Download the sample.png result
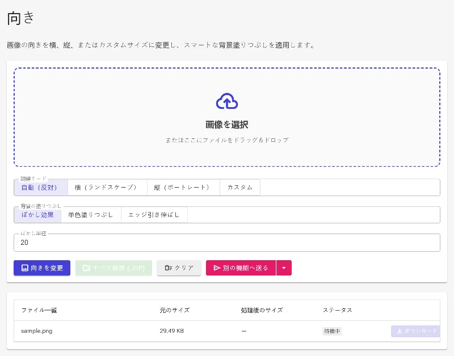Image resolution: width=454 pixels, height=356 pixels. coord(416,331)
